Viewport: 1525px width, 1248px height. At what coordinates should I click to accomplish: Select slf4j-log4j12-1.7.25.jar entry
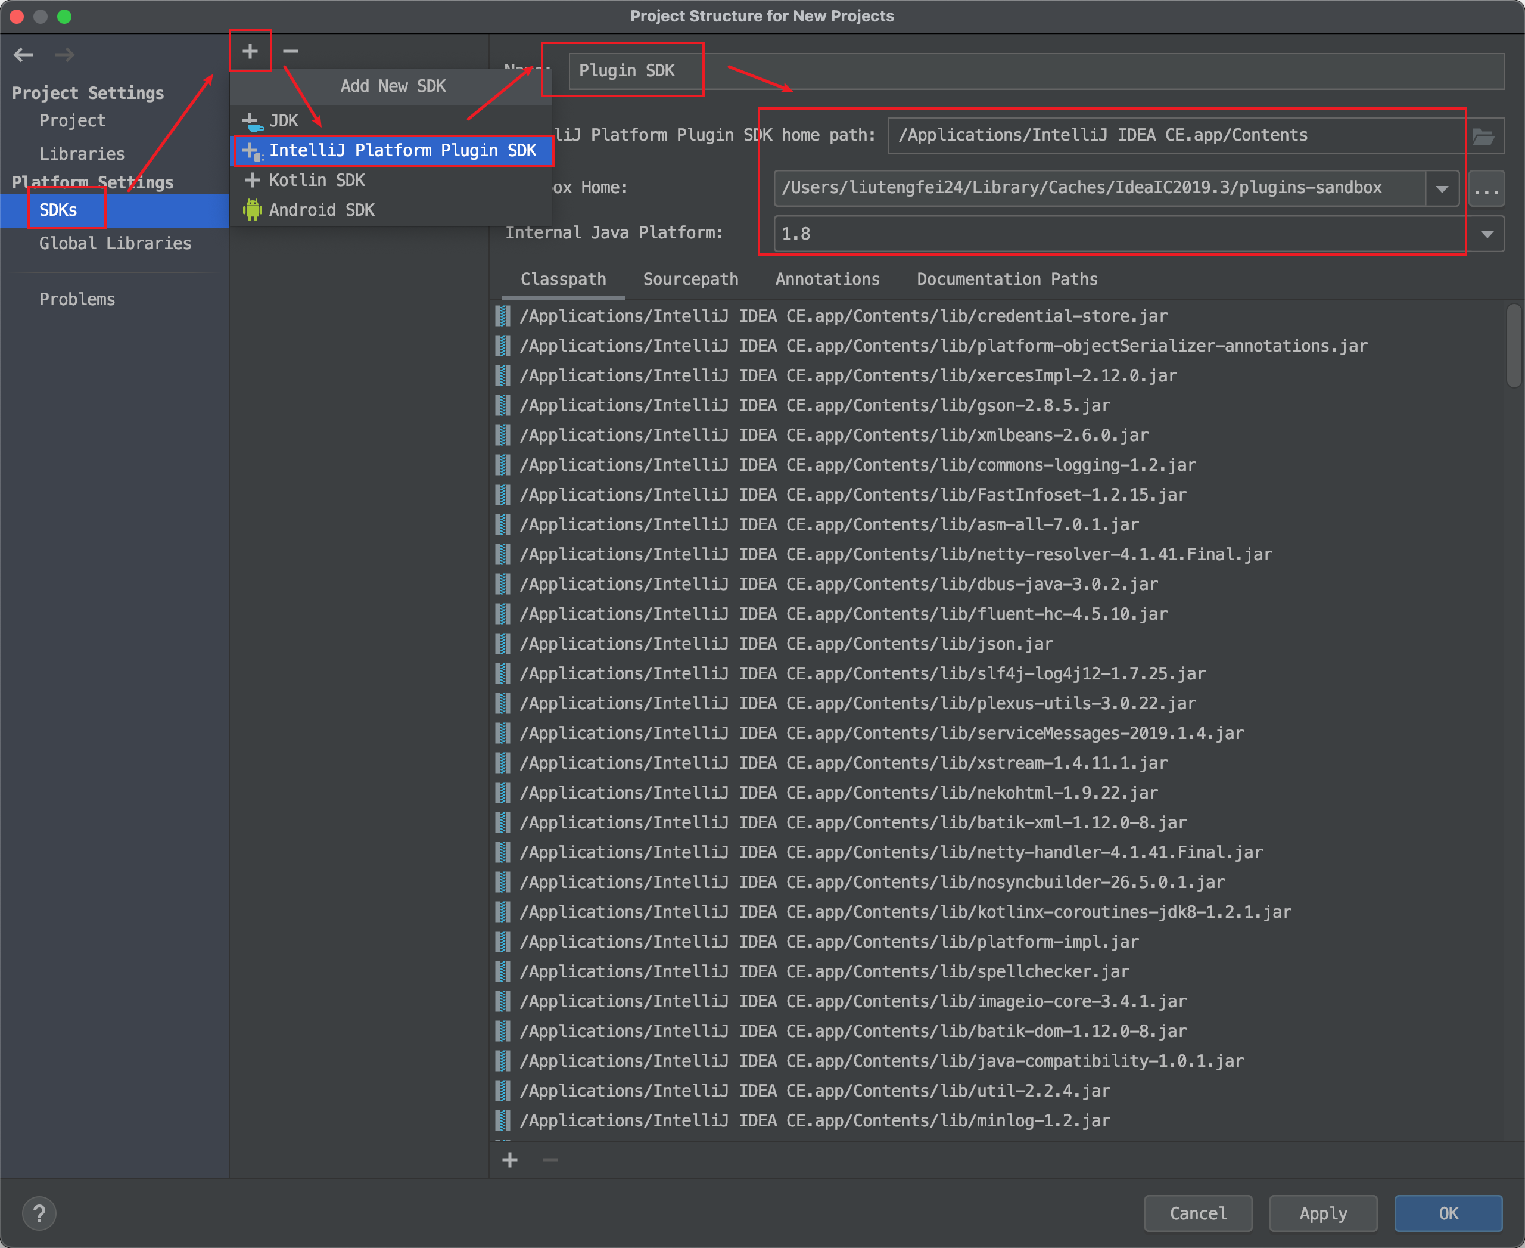[x=998, y=673]
